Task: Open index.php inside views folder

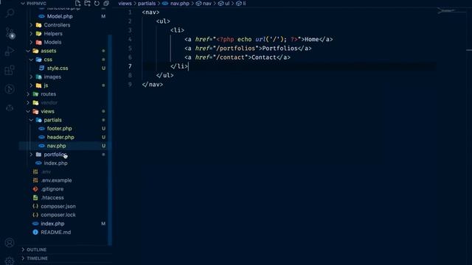Action: pos(56,163)
